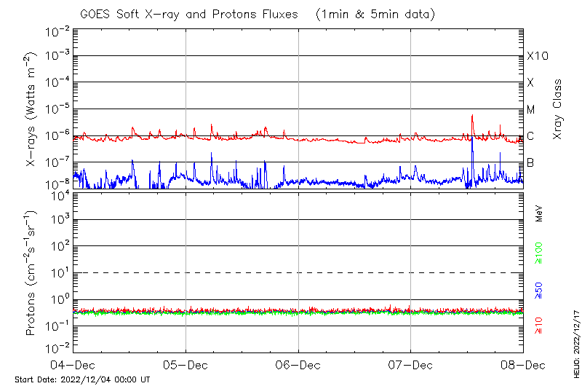Click the 06-Dec date tick label

click(x=298, y=365)
